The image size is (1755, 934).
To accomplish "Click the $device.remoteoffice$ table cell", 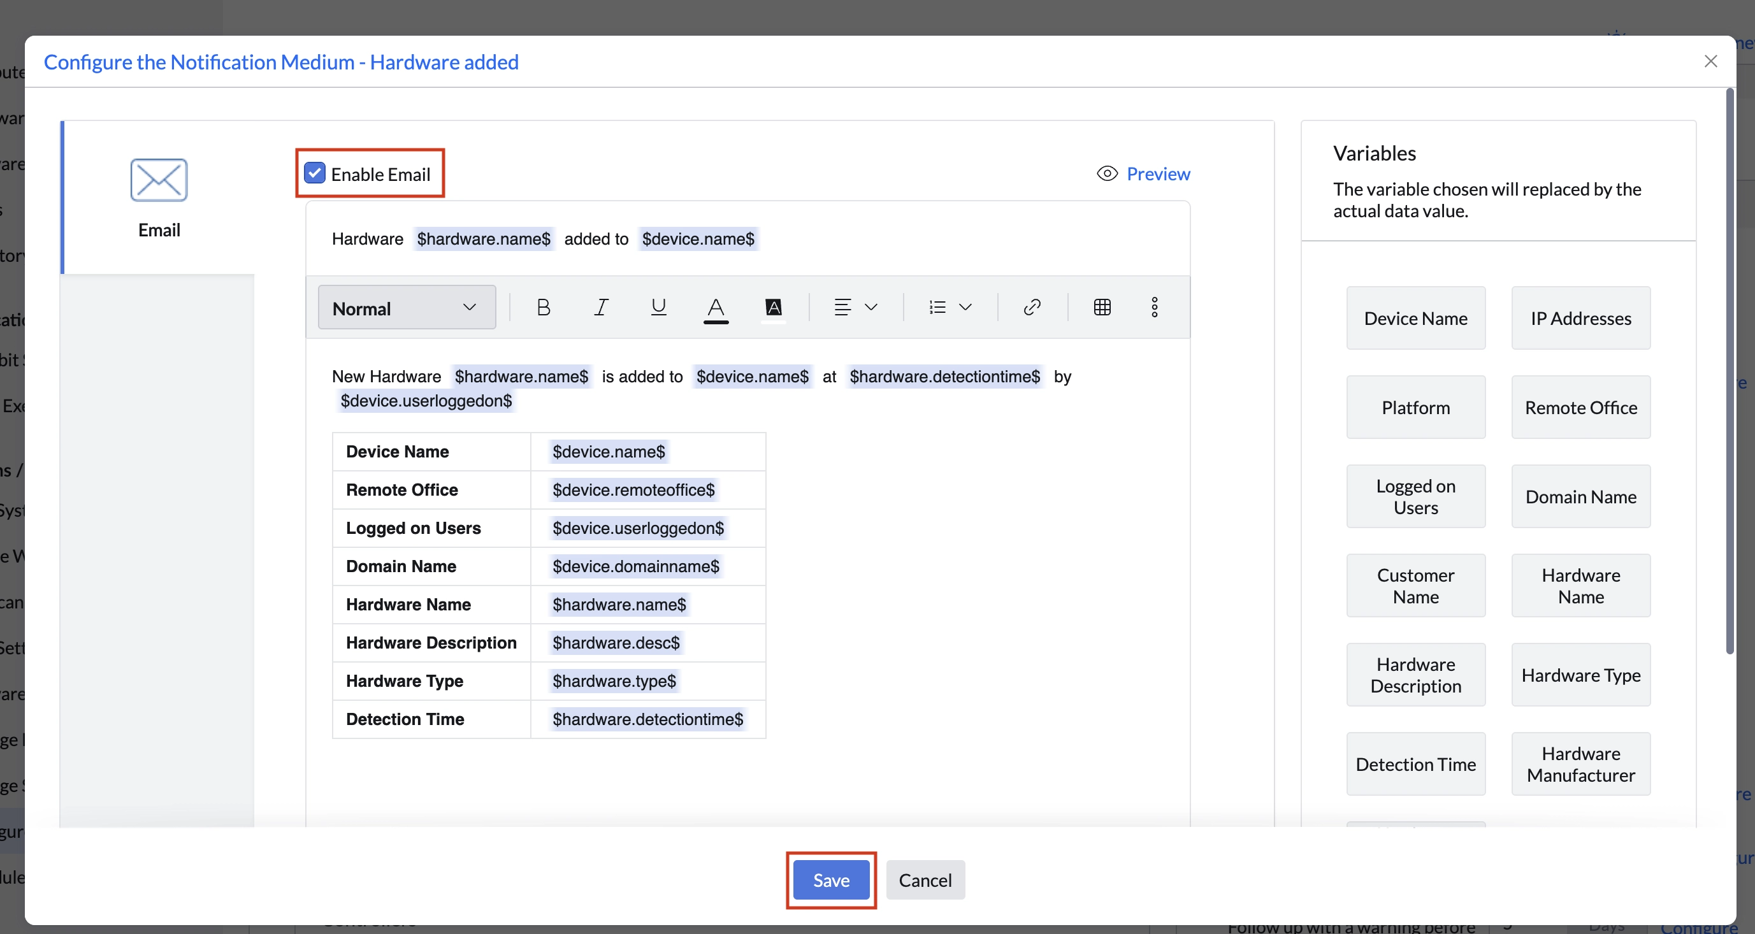I will click(x=648, y=490).
